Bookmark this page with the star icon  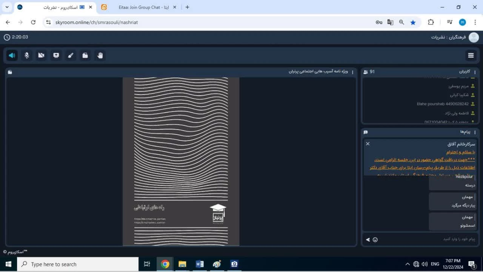413,22
